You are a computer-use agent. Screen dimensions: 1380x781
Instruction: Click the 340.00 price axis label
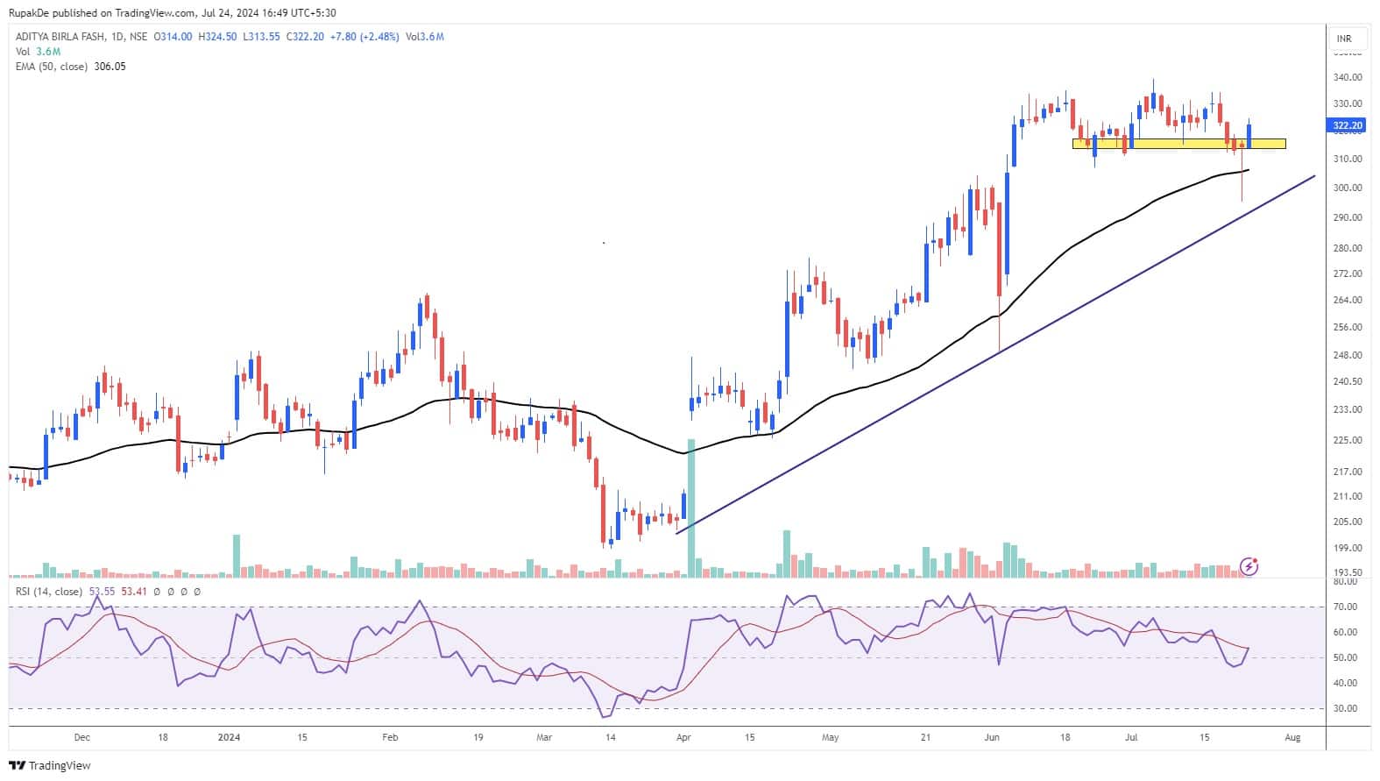tap(1348, 77)
